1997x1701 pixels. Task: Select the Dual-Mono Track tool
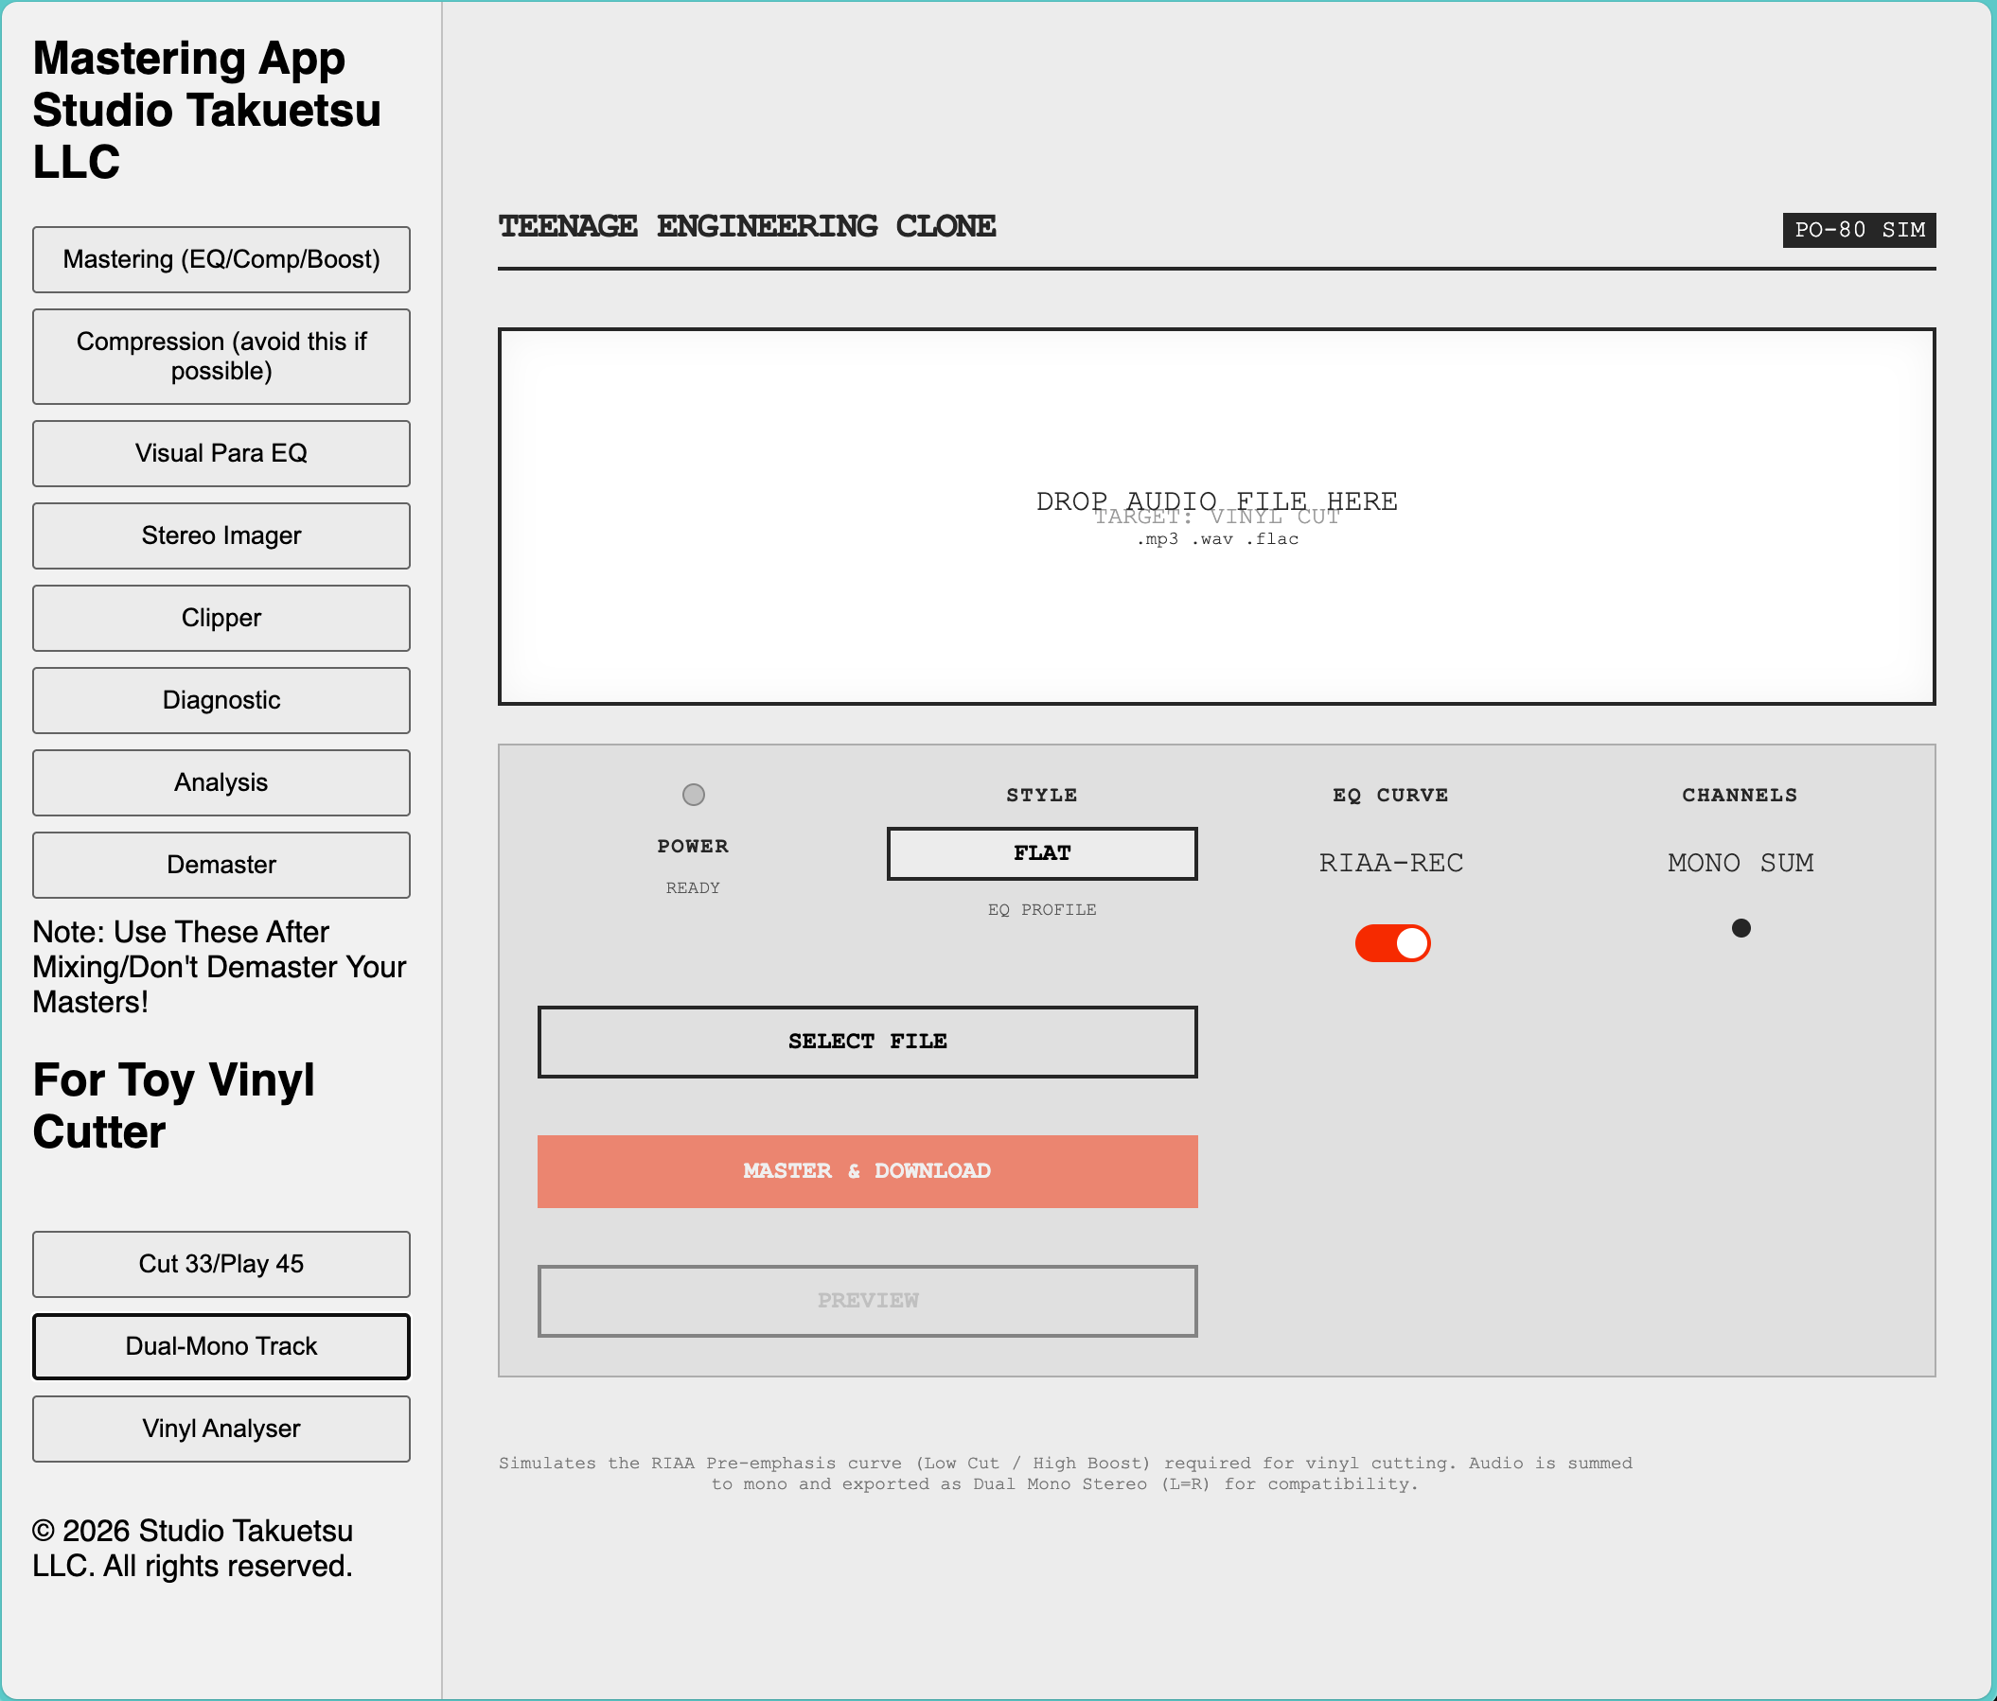point(221,1346)
